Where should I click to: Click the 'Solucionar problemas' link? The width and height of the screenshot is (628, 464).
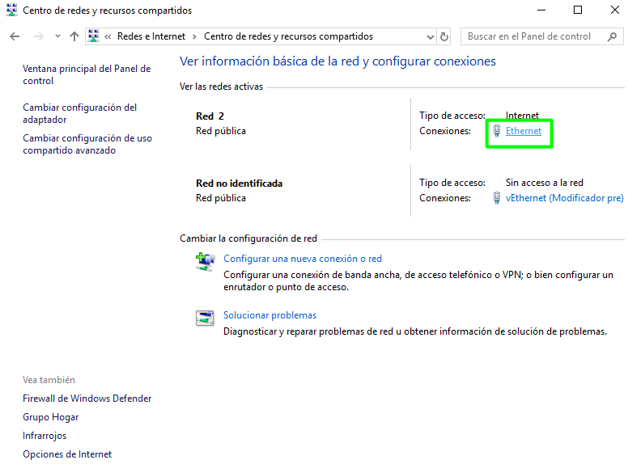click(x=269, y=315)
